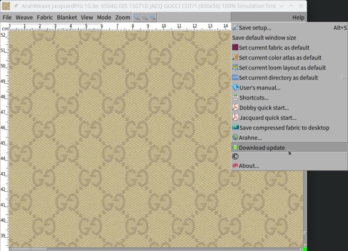Select Save setup... menu entry
Image resolution: width=348 pixels, height=251 pixels.
pyautogui.click(x=289, y=27)
